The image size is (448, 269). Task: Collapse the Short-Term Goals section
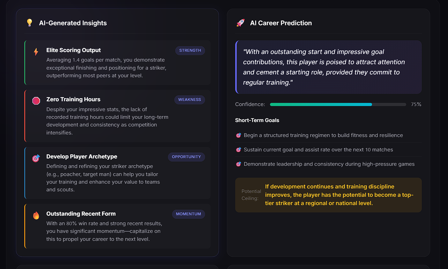coord(257,120)
